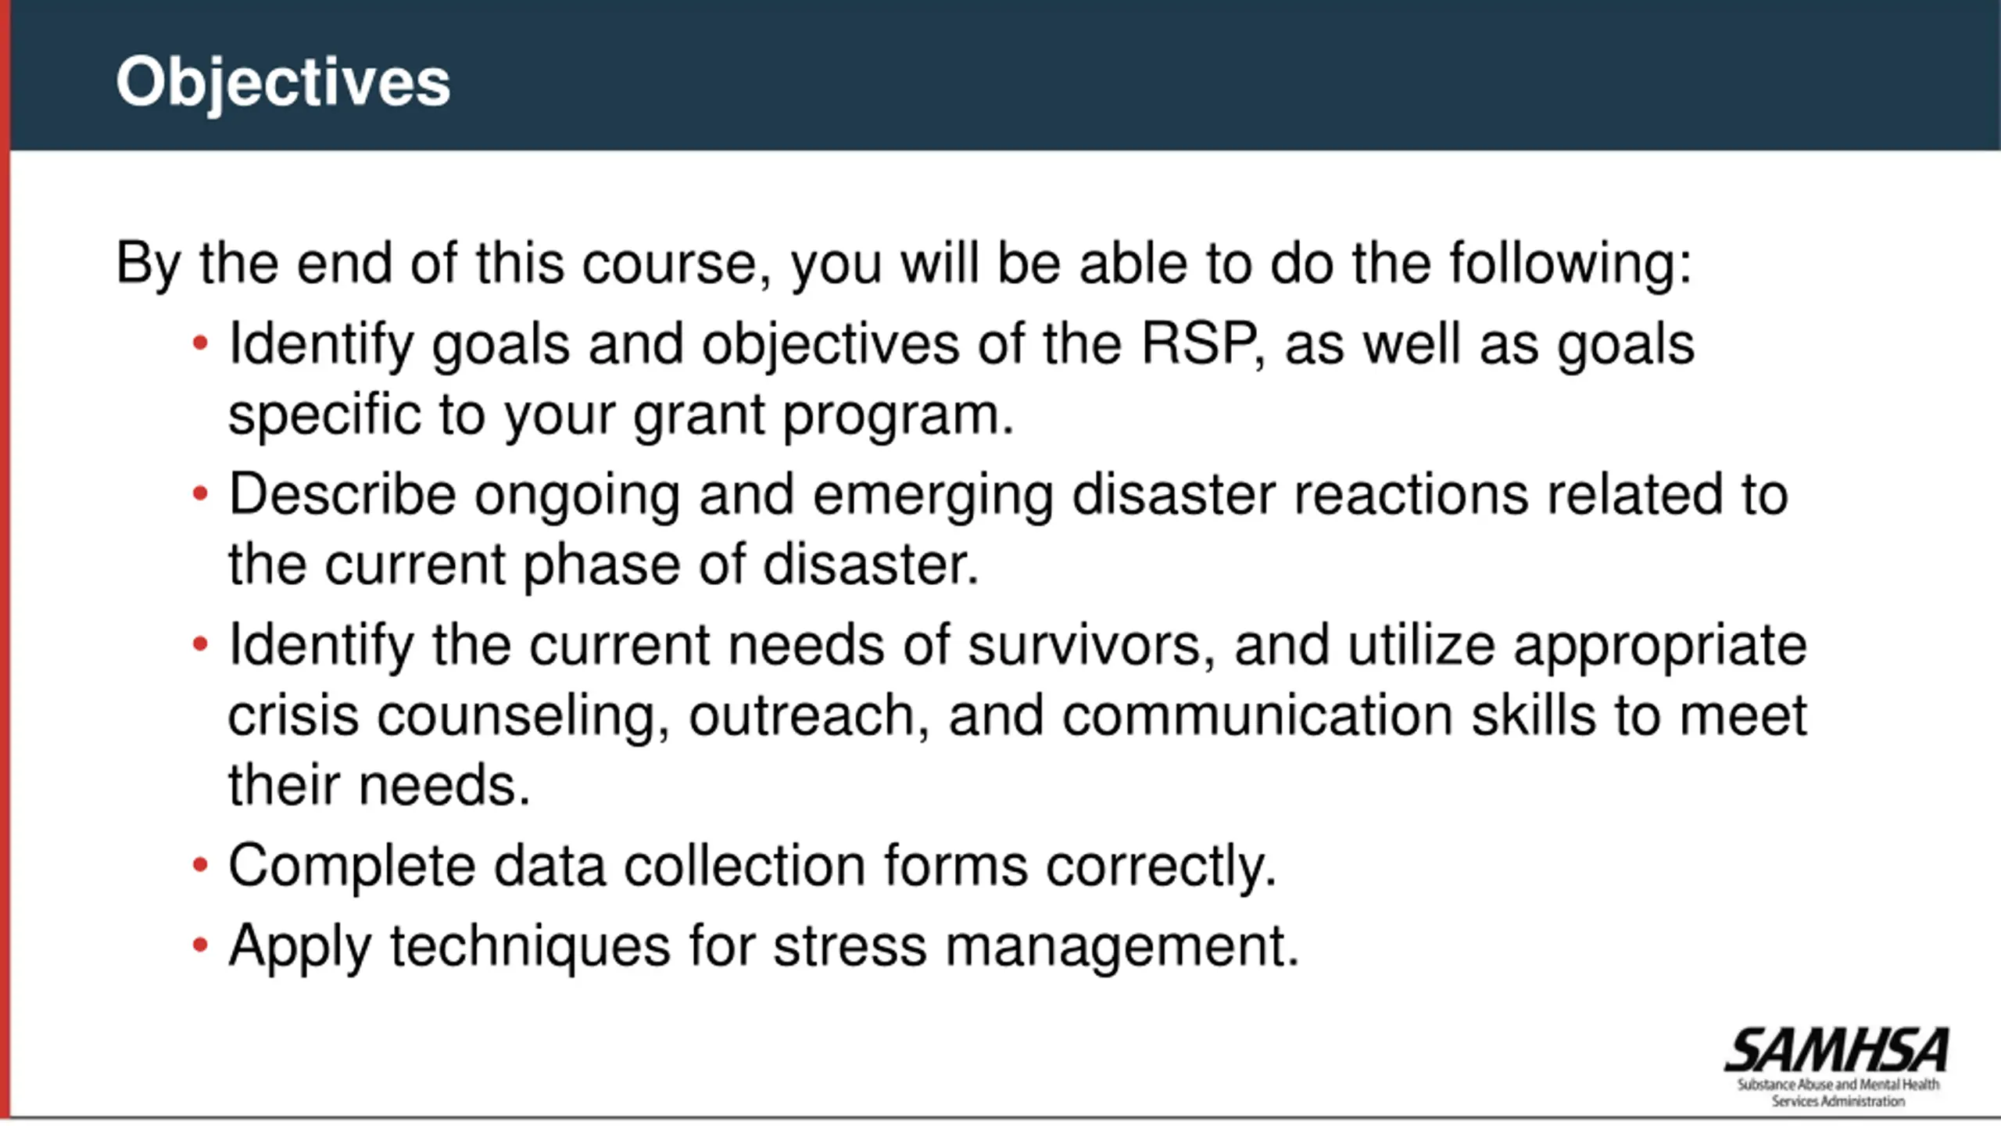The width and height of the screenshot is (2001, 1126).
Task: Click the red bullet before "Describe ongoing"
Action: point(200,493)
